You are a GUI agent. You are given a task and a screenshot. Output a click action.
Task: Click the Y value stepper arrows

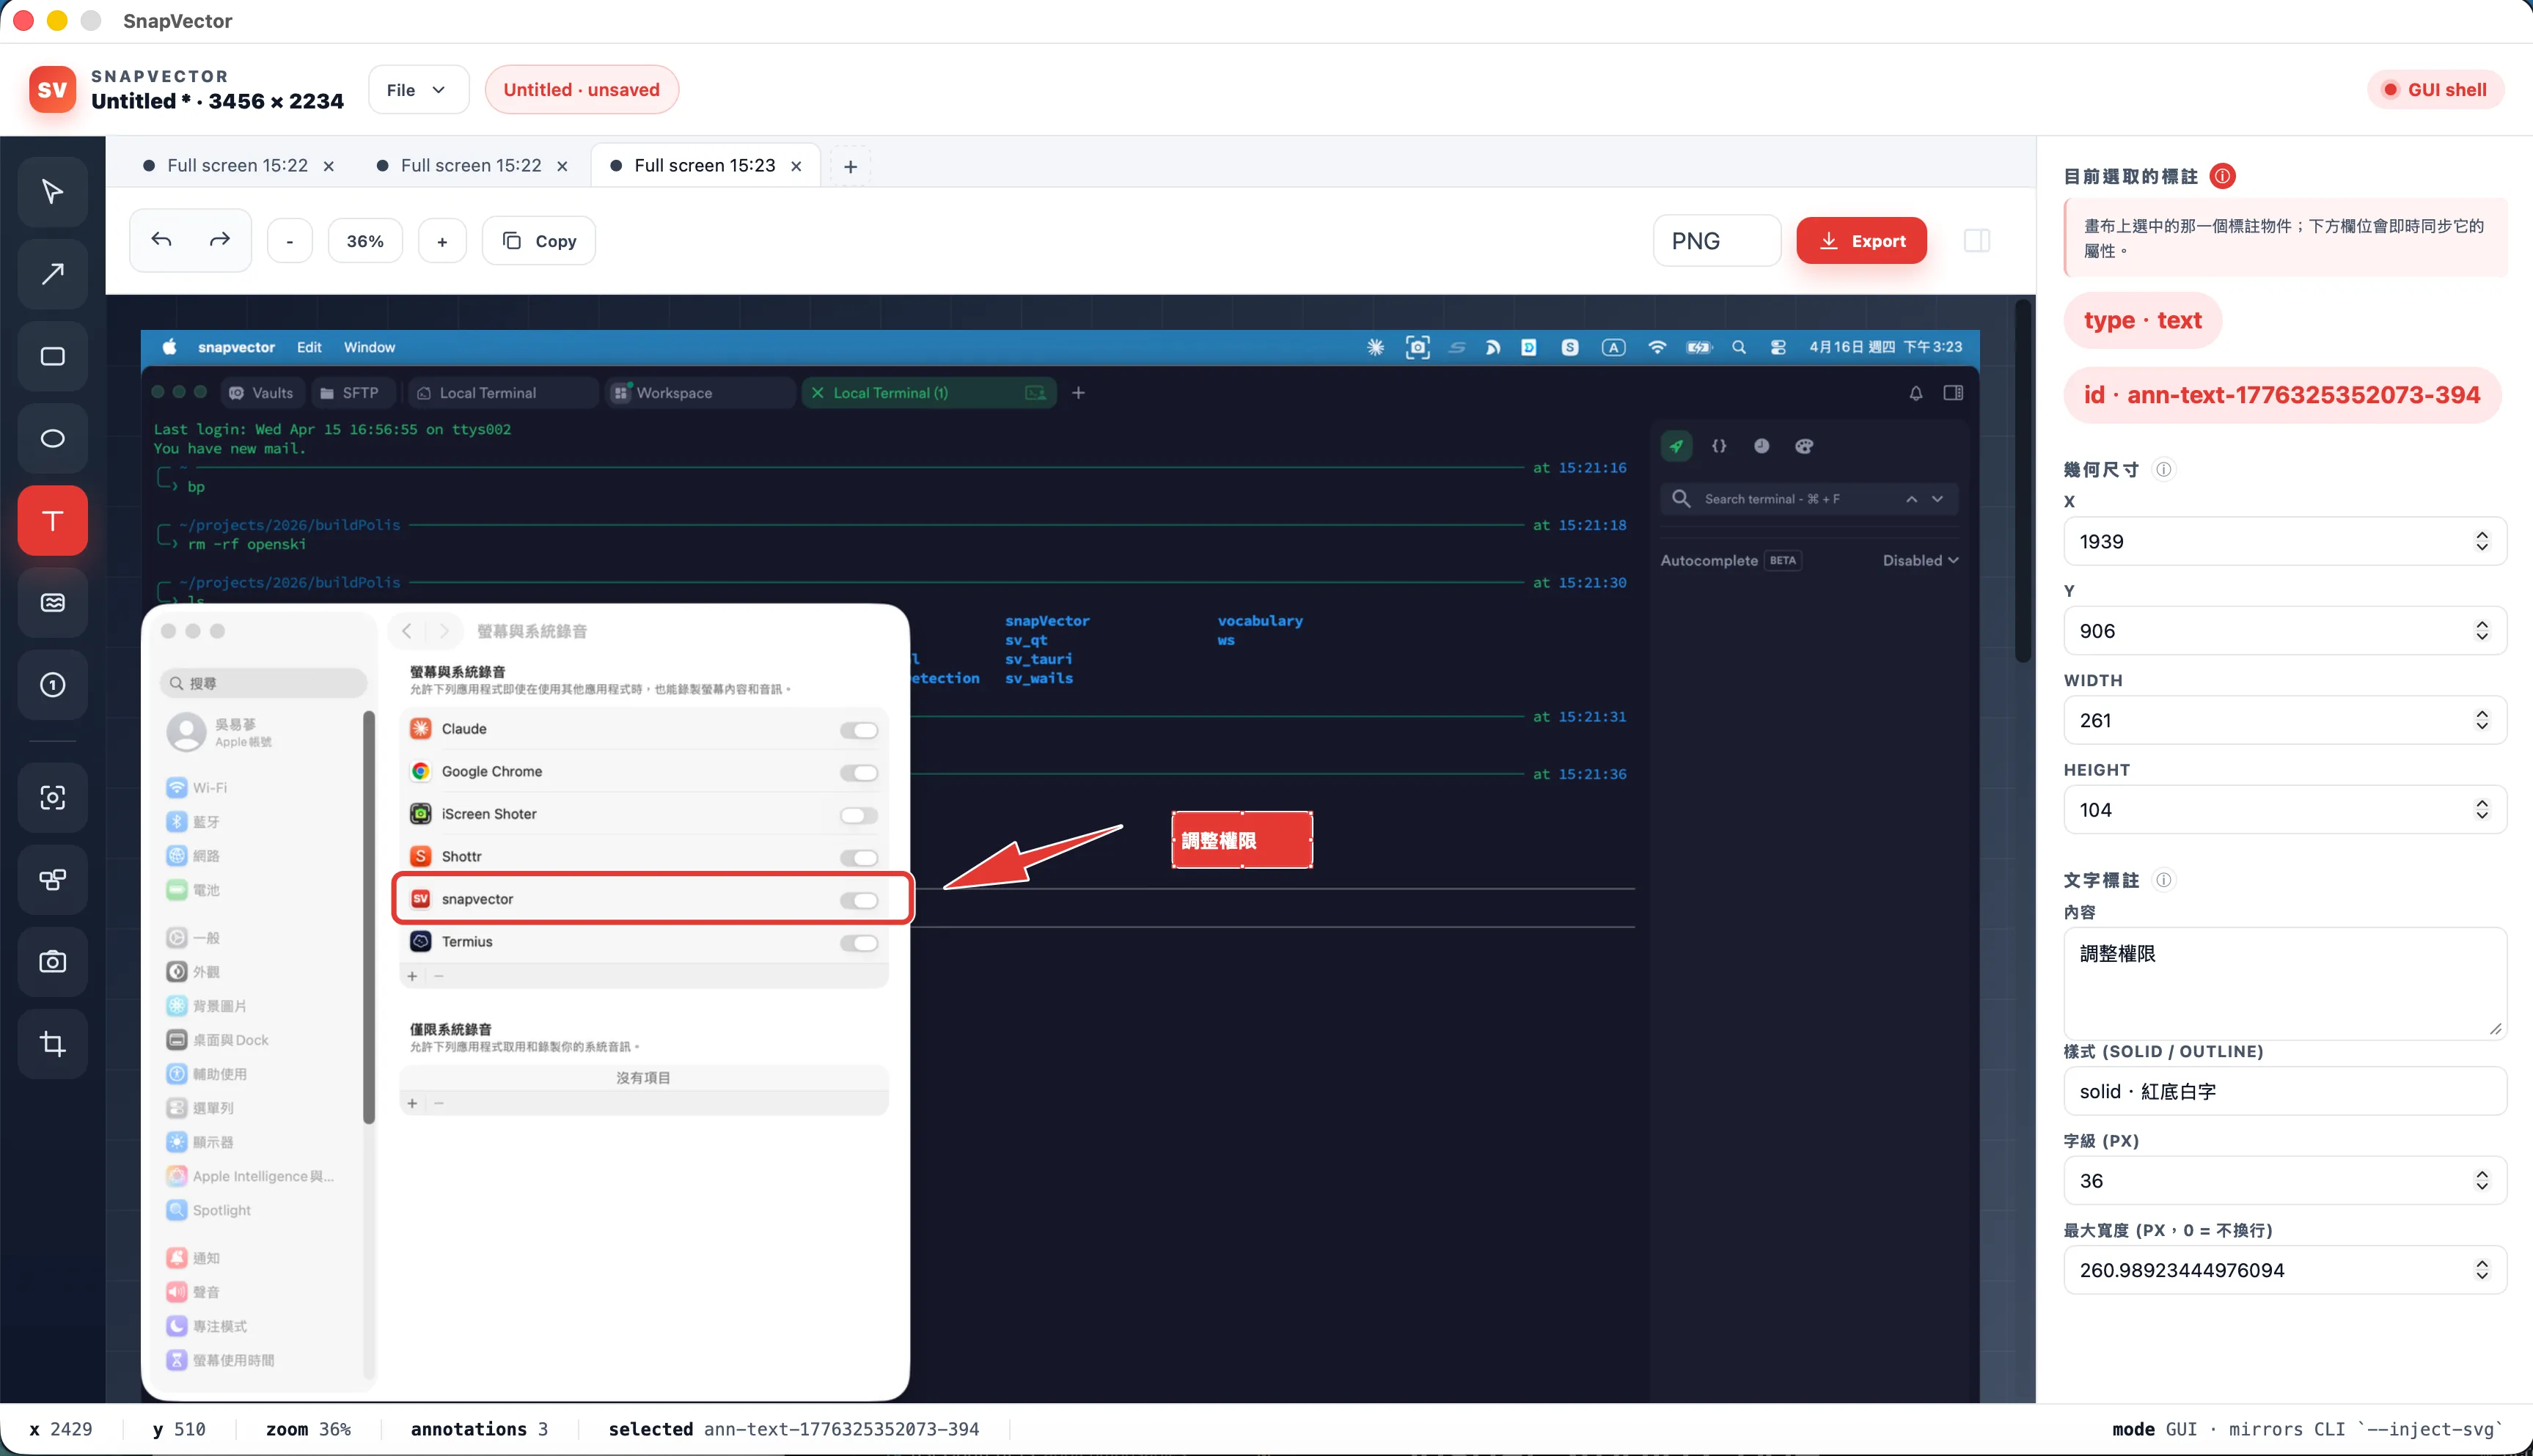[2481, 631]
